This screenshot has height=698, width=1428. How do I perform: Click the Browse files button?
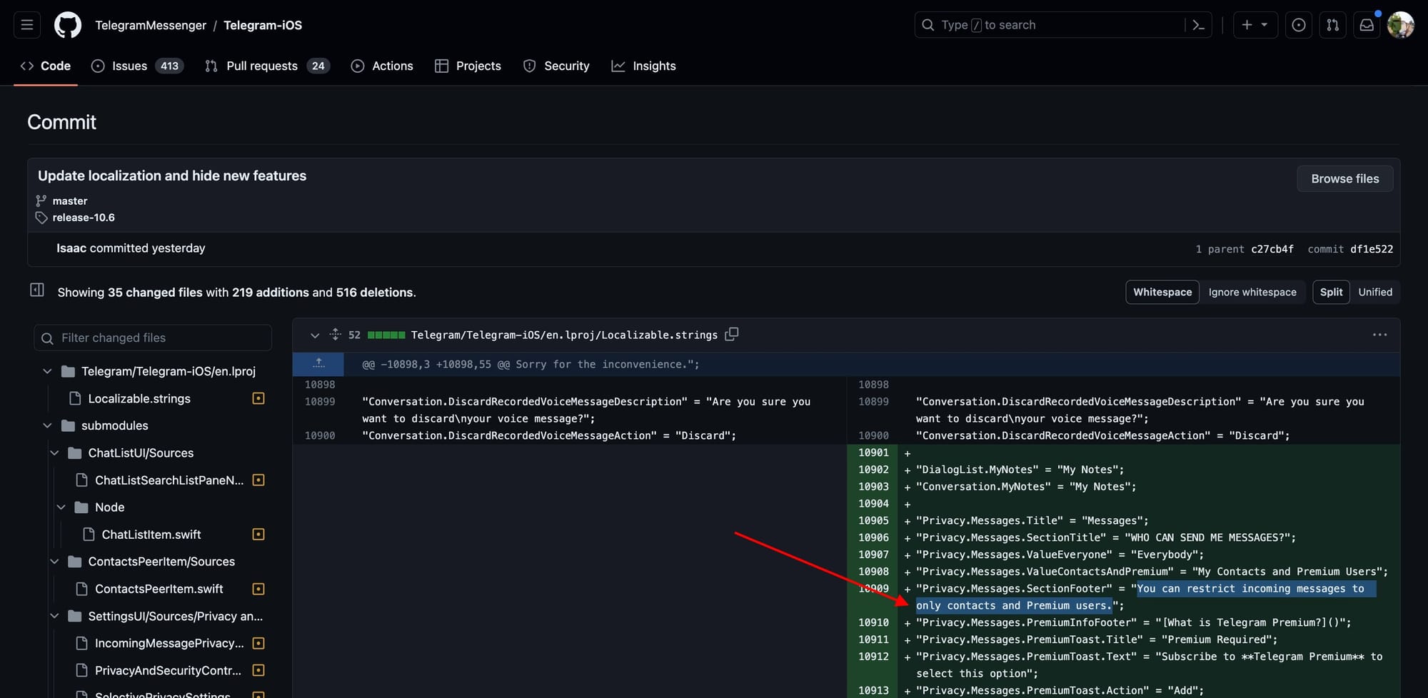(1345, 178)
